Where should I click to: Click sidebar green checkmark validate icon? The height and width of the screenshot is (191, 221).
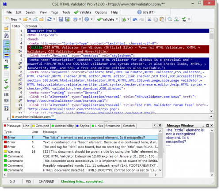coord(6,87)
